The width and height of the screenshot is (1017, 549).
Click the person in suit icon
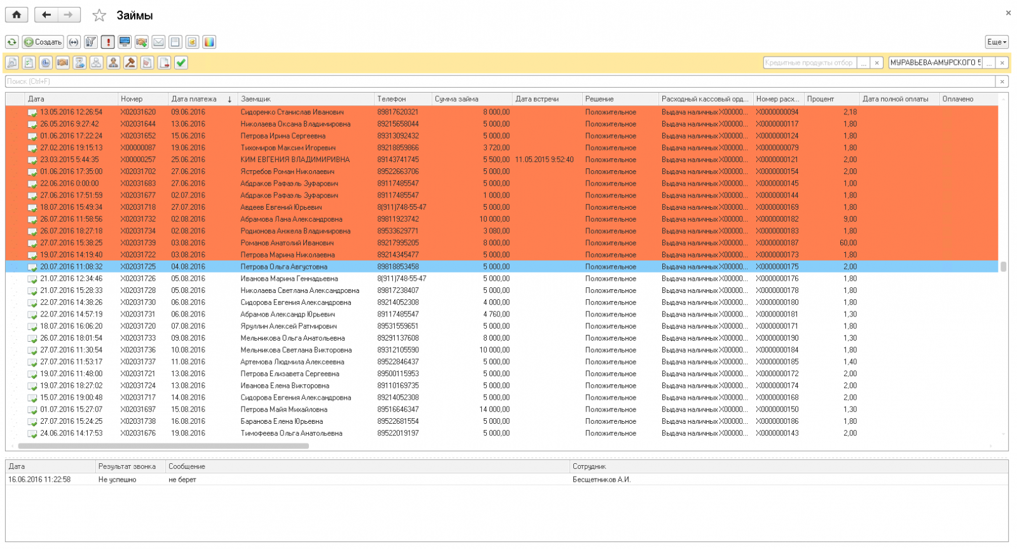coord(113,62)
